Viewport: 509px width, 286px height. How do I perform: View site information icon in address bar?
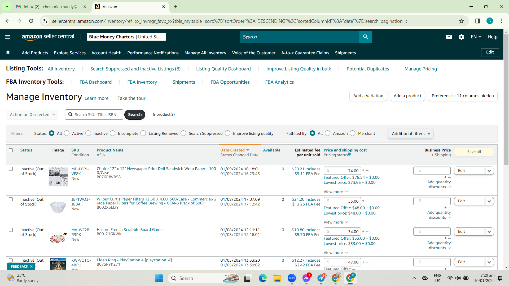[x=46, y=21]
